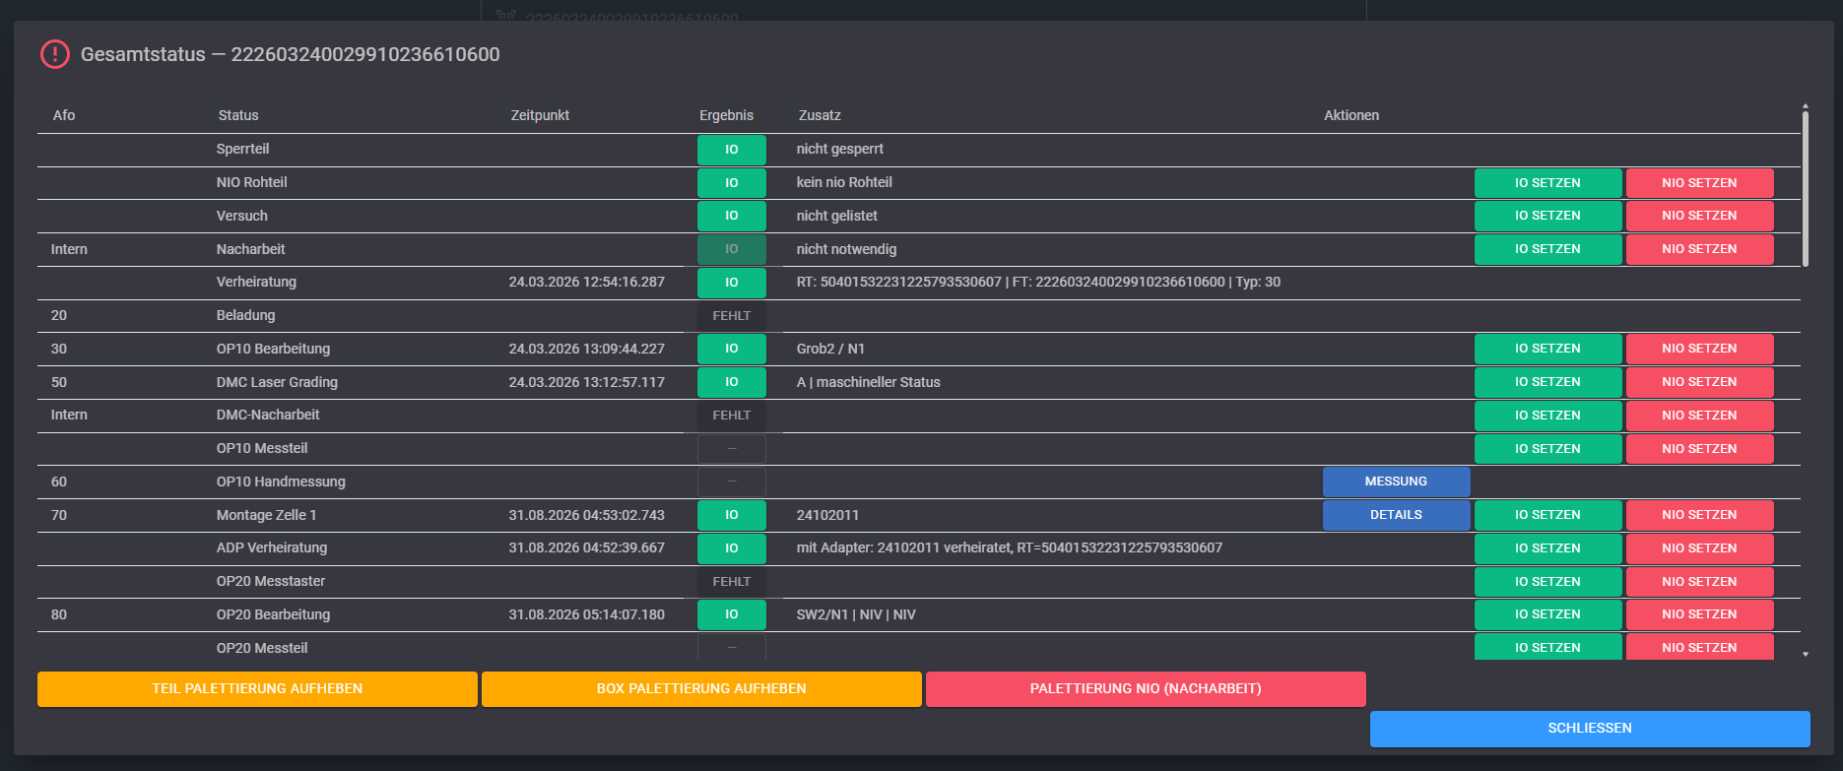Image resolution: width=1843 pixels, height=771 pixels.
Task: Set OP10 Bearbeitung to NIO
Action: 1699,349
